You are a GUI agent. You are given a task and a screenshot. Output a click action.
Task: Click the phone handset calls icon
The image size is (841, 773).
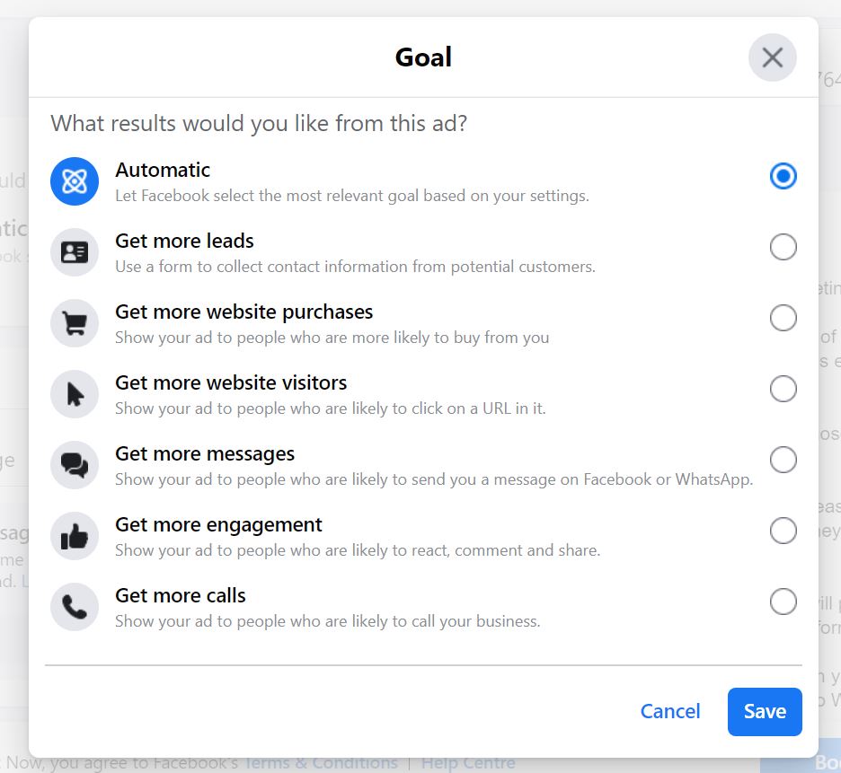(75, 607)
